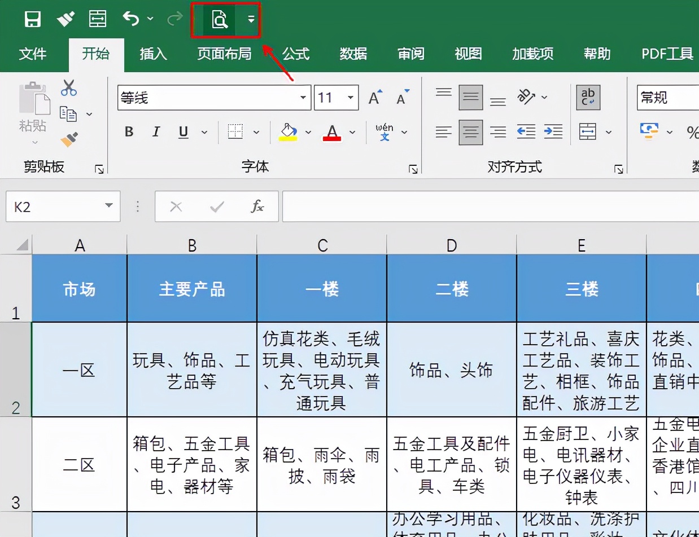Screen dimensions: 699x537
Task: Select Align Right icon
Action: pos(498,133)
